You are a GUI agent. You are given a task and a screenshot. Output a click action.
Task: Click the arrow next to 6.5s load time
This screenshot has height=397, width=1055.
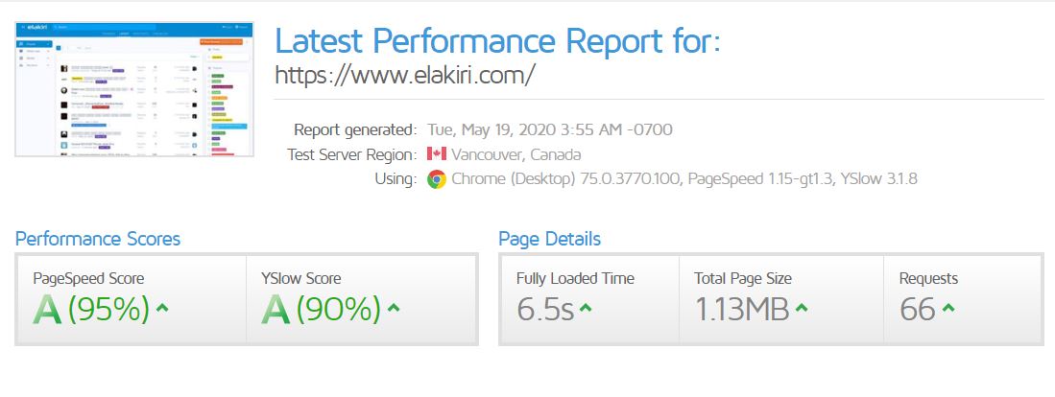(x=586, y=309)
